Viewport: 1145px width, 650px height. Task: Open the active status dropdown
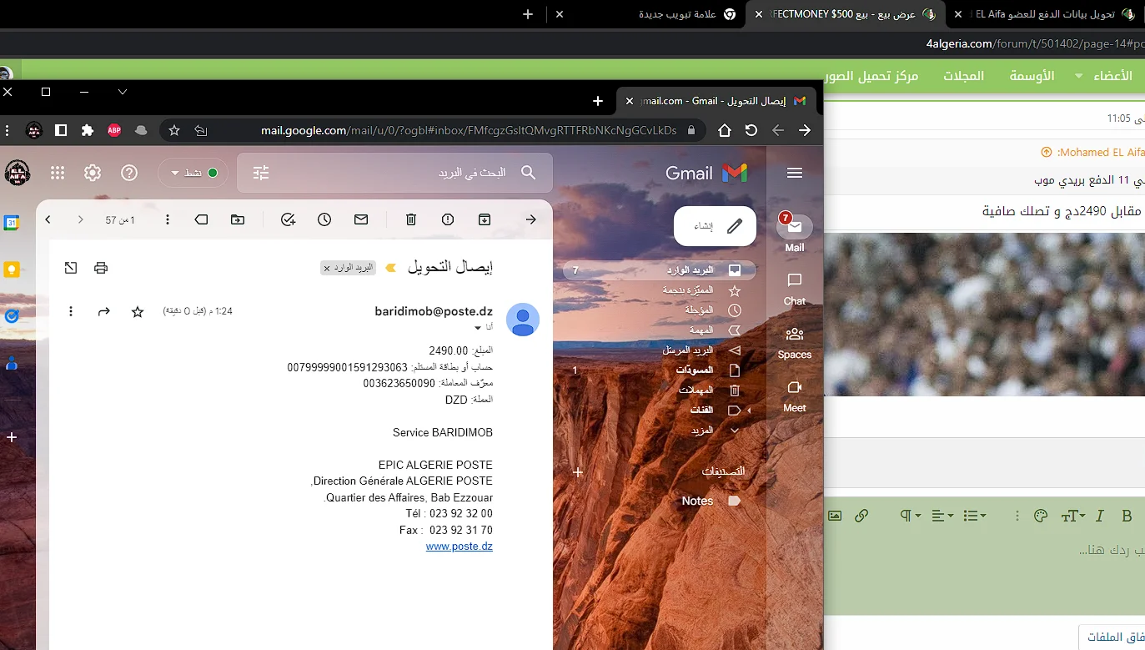194,173
